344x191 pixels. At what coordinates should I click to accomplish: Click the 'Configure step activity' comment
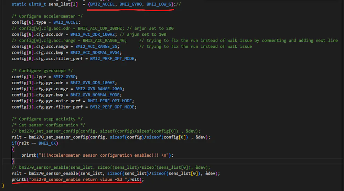(47, 119)
